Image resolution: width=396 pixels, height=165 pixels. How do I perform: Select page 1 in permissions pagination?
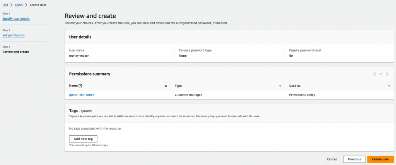[381, 74]
